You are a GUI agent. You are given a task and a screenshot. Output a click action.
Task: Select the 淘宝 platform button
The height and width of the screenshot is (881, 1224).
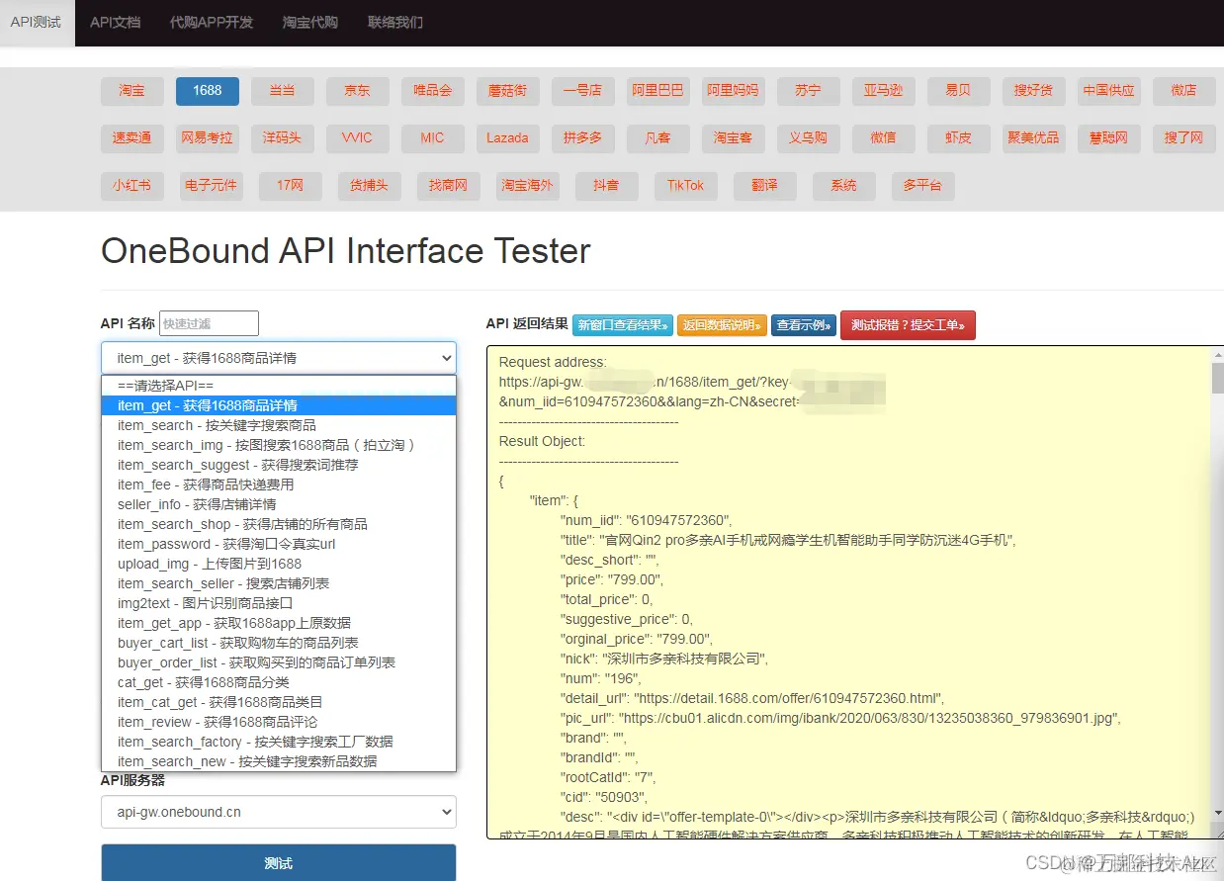coord(132,90)
